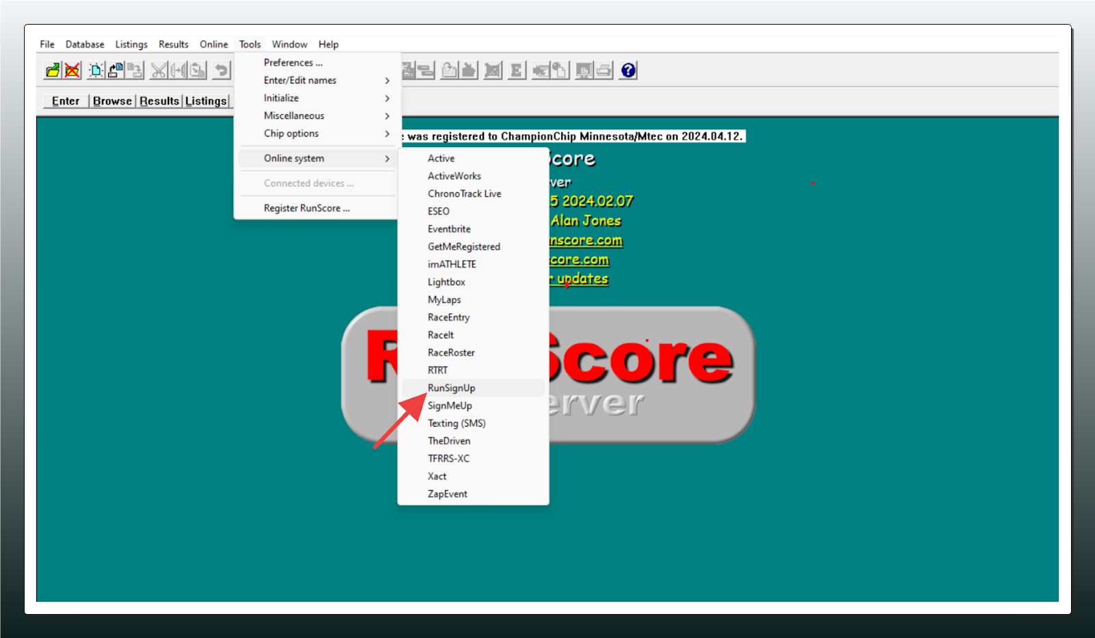Select RunSignUp from the submenu

coord(473,388)
